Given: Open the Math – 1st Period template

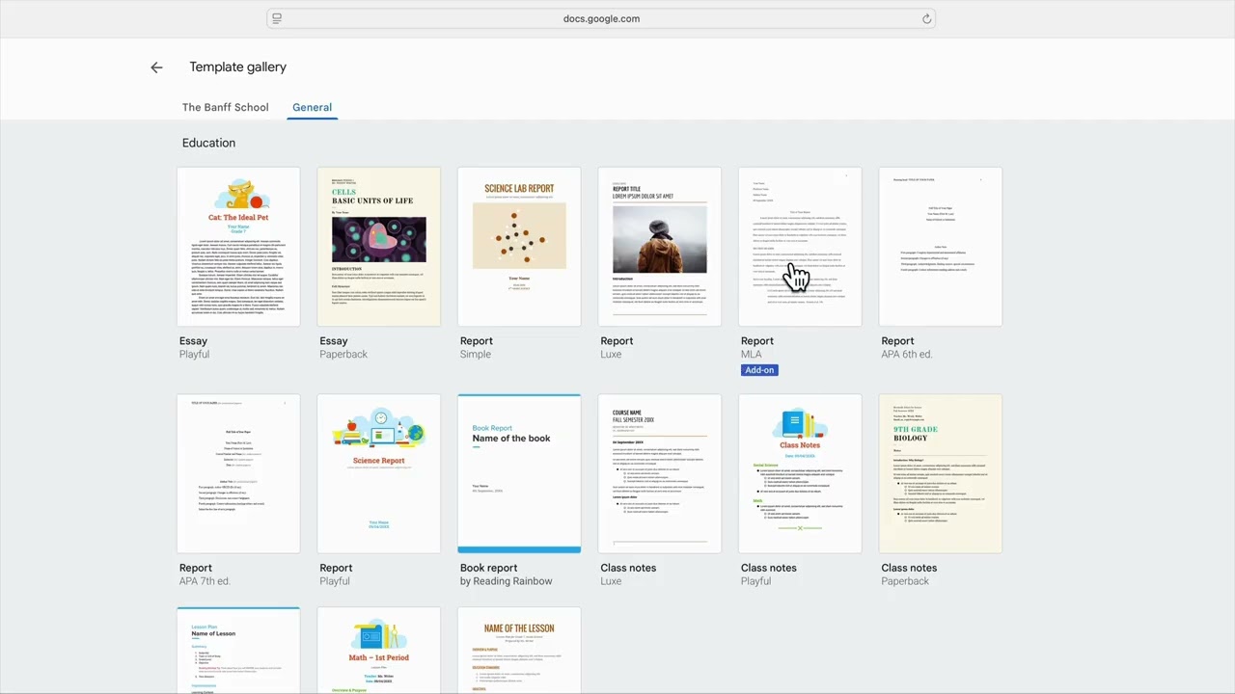Looking at the screenshot, I should [379, 651].
